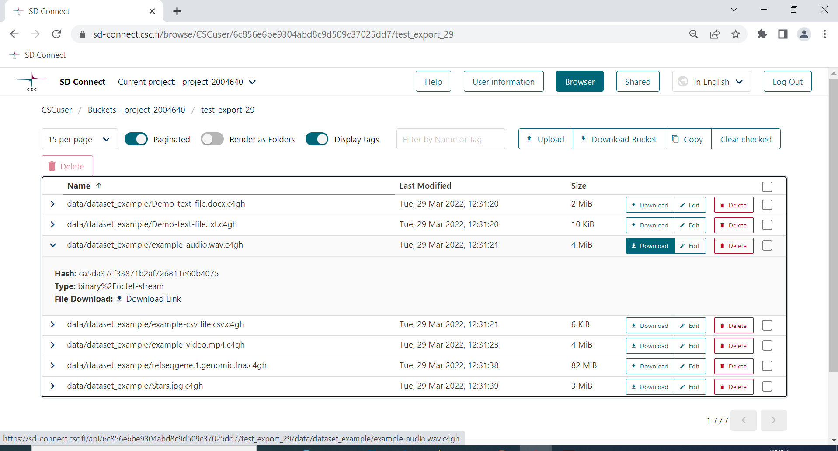The image size is (838, 451).
Task: Check the select-all header checkbox
Action: pyautogui.click(x=767, y=187)
